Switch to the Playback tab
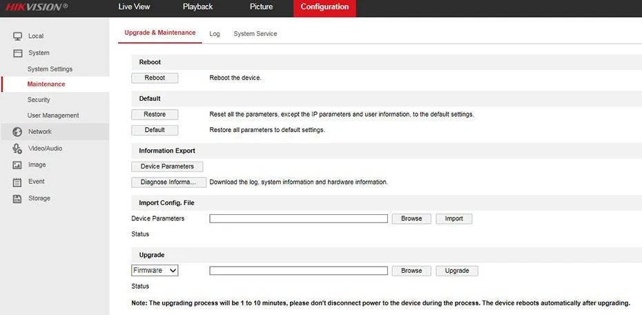This screenshot has width=642, height=315. point(197,7)
